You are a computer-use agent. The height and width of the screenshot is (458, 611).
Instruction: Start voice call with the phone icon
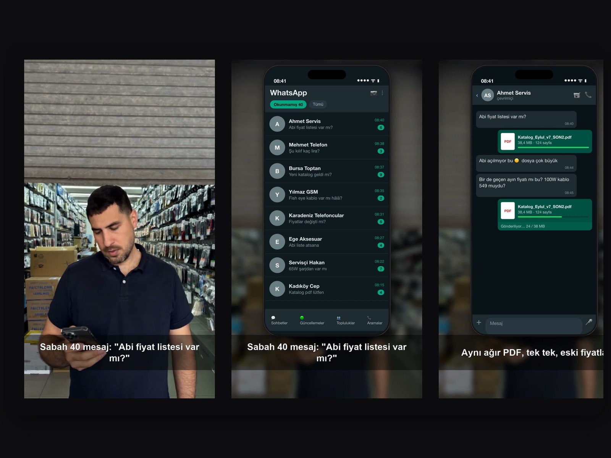[588, 95]
